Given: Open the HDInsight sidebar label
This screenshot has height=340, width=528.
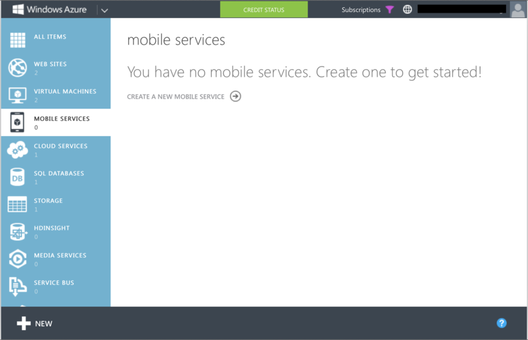Looking at the screenshot, I should (x=51, y=228).
